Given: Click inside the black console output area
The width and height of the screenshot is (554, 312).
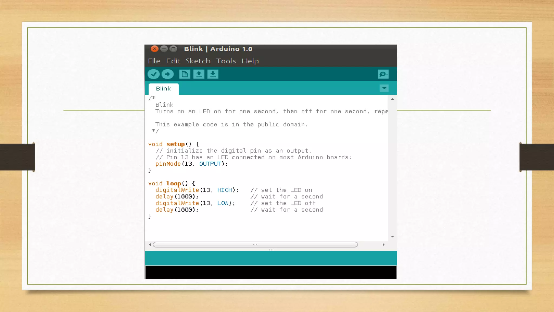Looking at the screenshot, I should [x=271, y=272].
